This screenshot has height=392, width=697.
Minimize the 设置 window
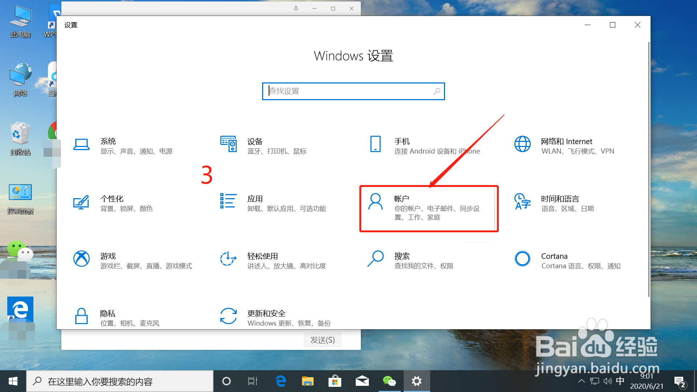[x=587, y=25]
